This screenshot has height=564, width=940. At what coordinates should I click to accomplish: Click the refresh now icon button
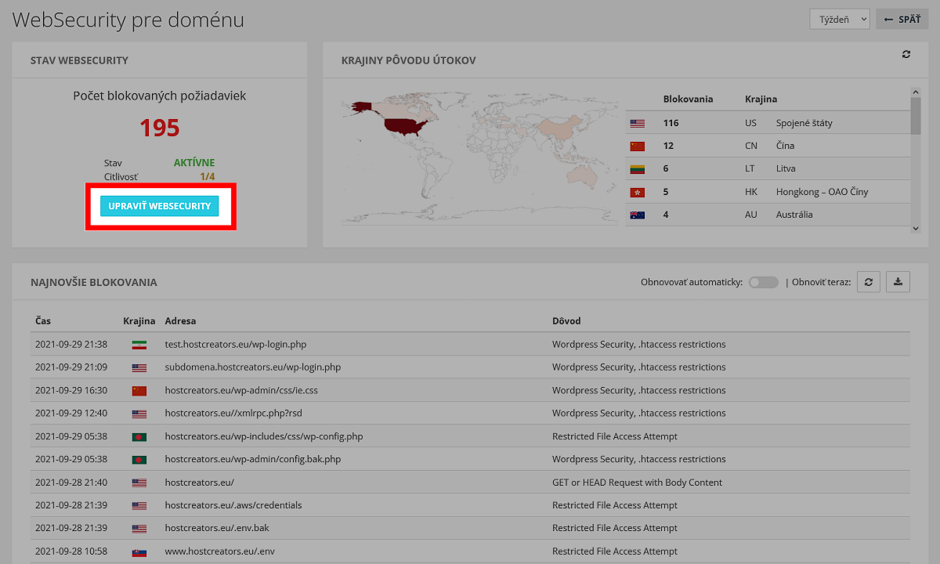pos(868,282)
